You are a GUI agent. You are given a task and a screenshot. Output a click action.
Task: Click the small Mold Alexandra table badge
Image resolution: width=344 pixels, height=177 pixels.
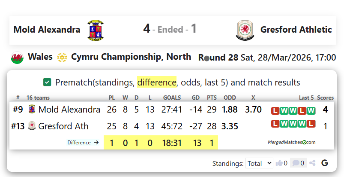pos(31,110)
